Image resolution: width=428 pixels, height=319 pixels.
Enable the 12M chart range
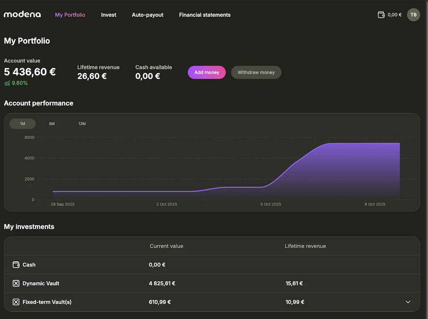pyautogui.click(x=82, y=124)
